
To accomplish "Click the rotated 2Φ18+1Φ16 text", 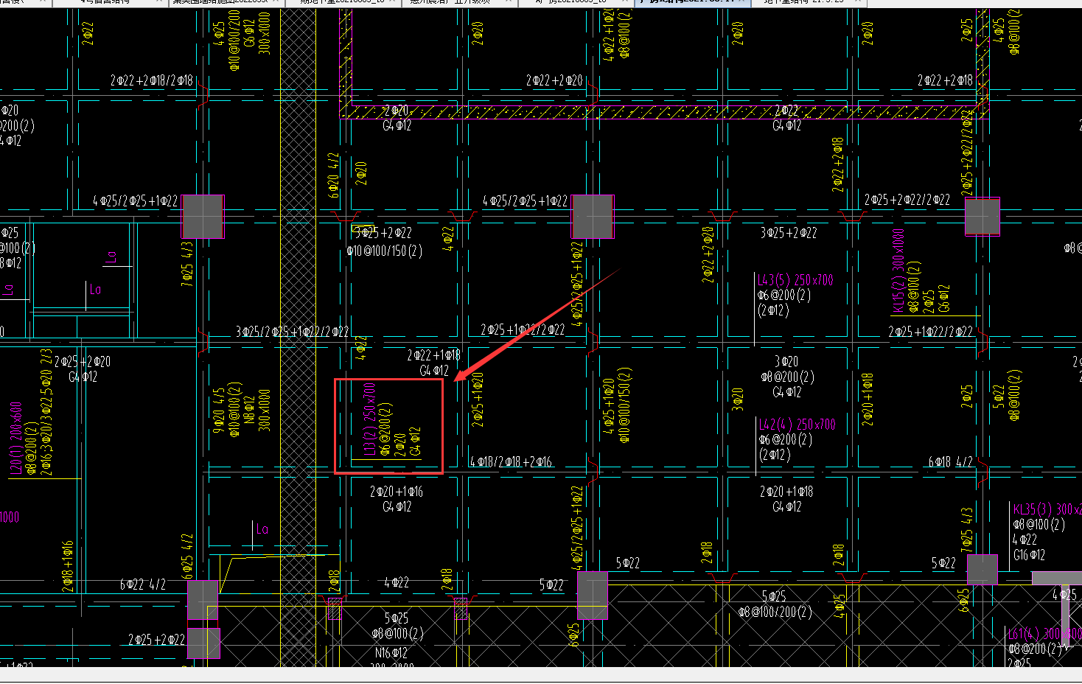I will click(69, 566).
